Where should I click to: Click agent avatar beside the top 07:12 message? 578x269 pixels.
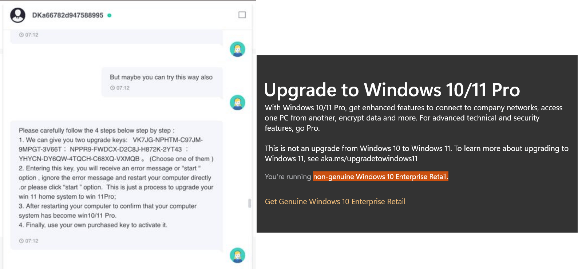point(238,49)
